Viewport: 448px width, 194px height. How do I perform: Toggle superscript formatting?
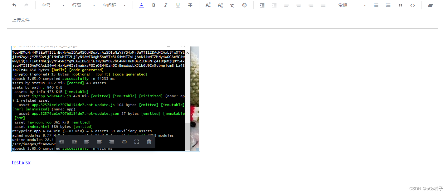[208, 5]
